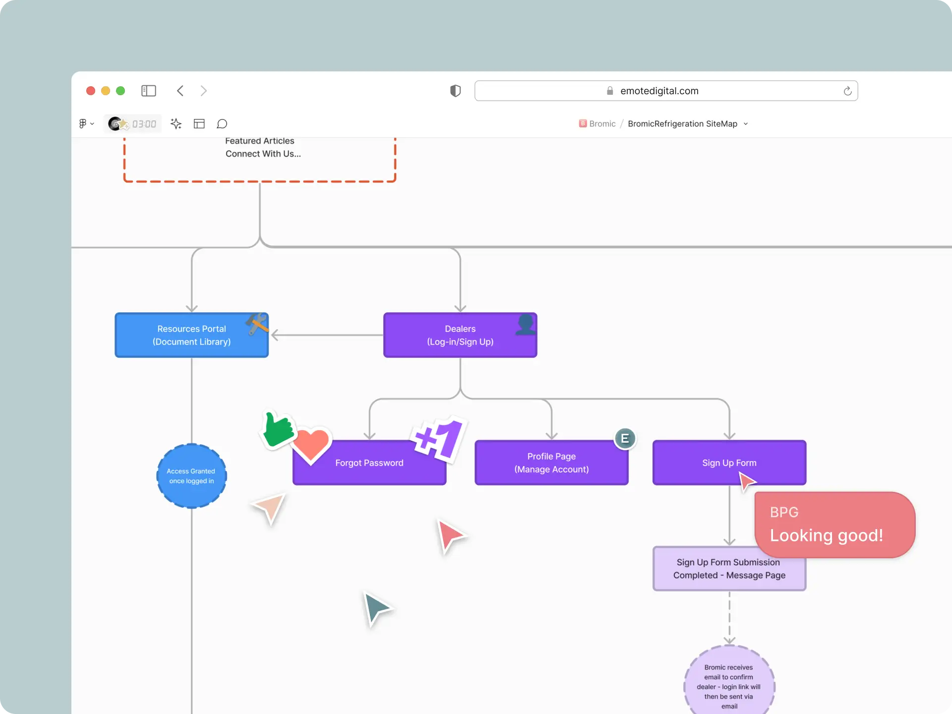Viewport: 952px width, 714px height.
Task: Select the Resources Portal node
Action: pyautogui.click(x=191, y=335)
